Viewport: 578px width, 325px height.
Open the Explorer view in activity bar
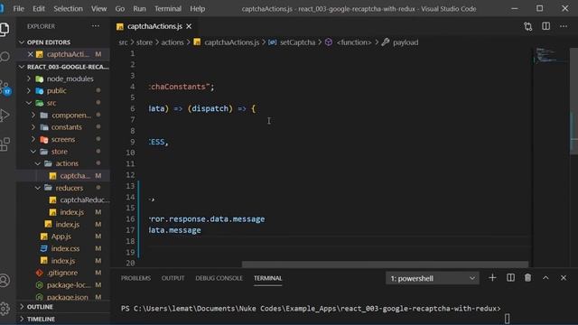click(5, 29)
